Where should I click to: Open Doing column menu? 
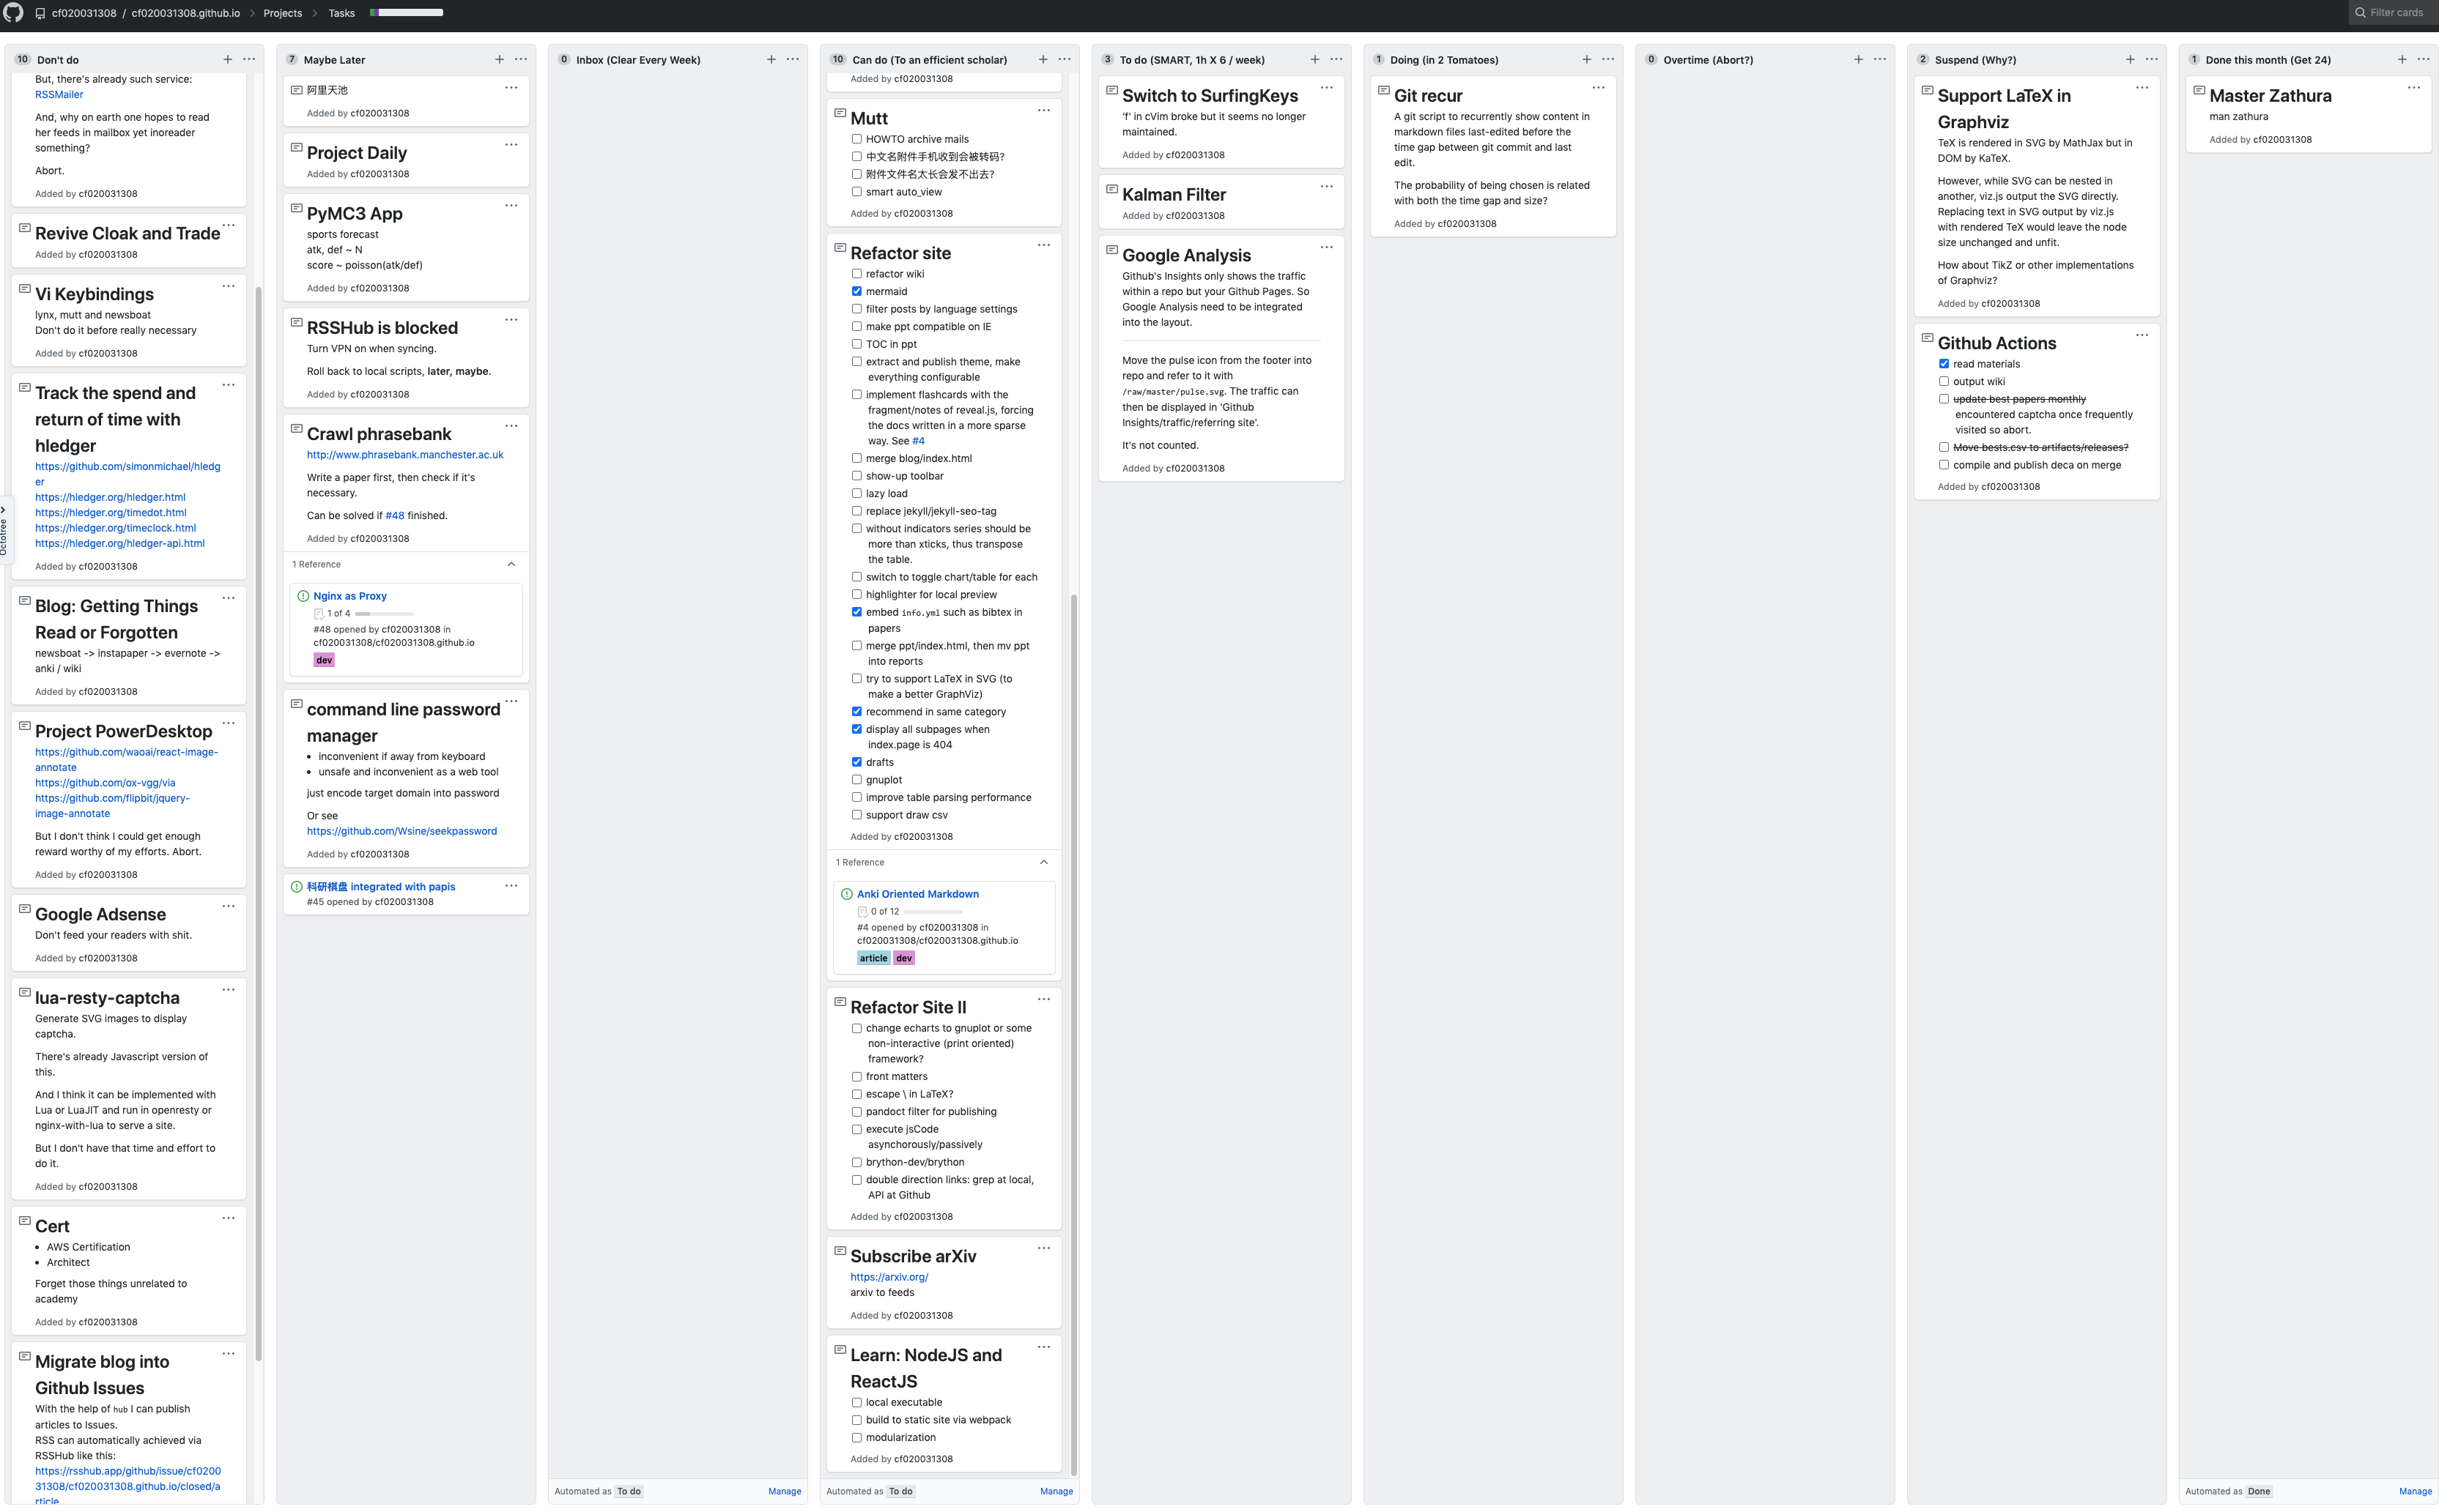point(1607,60)
